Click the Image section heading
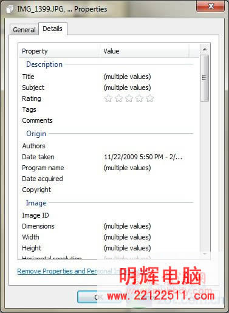The image size is (229, 313). [x=36, y=203]
